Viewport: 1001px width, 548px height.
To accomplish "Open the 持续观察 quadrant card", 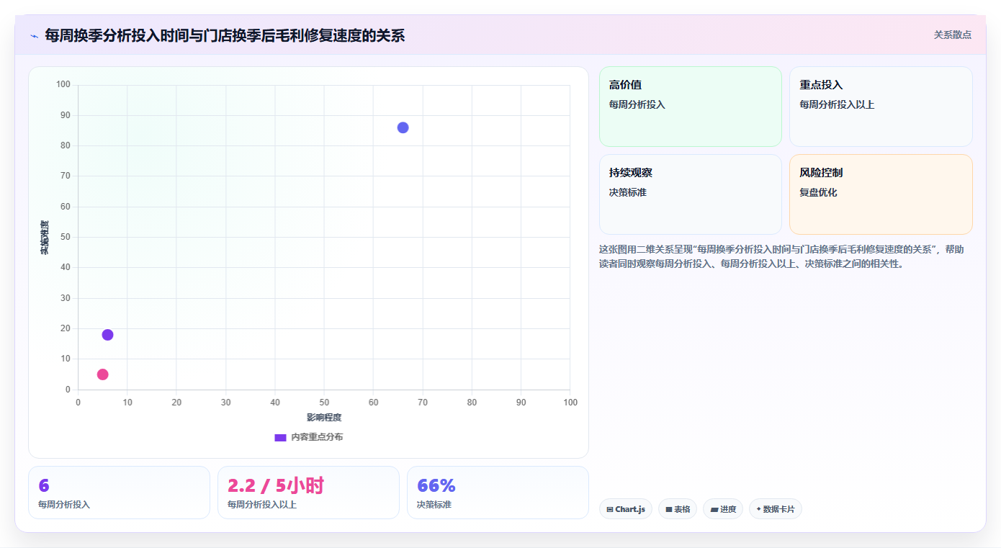I will 690,194.
